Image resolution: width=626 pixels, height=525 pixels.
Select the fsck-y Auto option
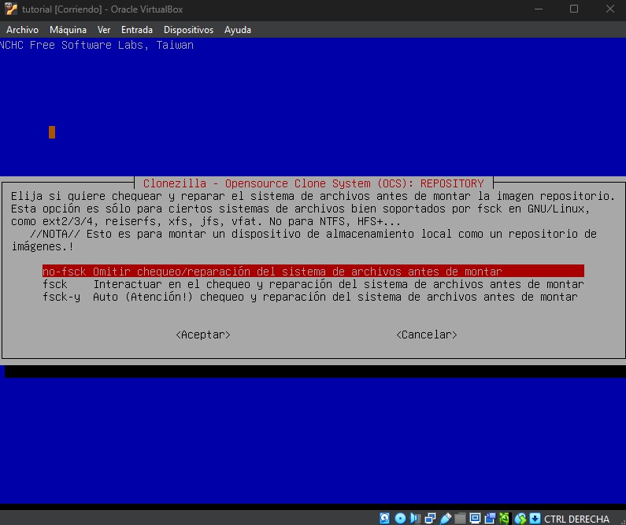pos(309,297)
